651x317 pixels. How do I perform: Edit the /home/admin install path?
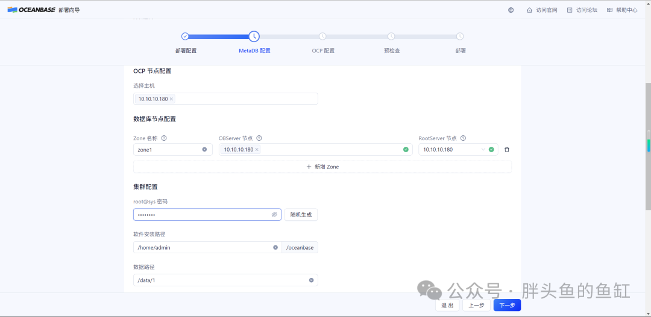pos(207,247)
